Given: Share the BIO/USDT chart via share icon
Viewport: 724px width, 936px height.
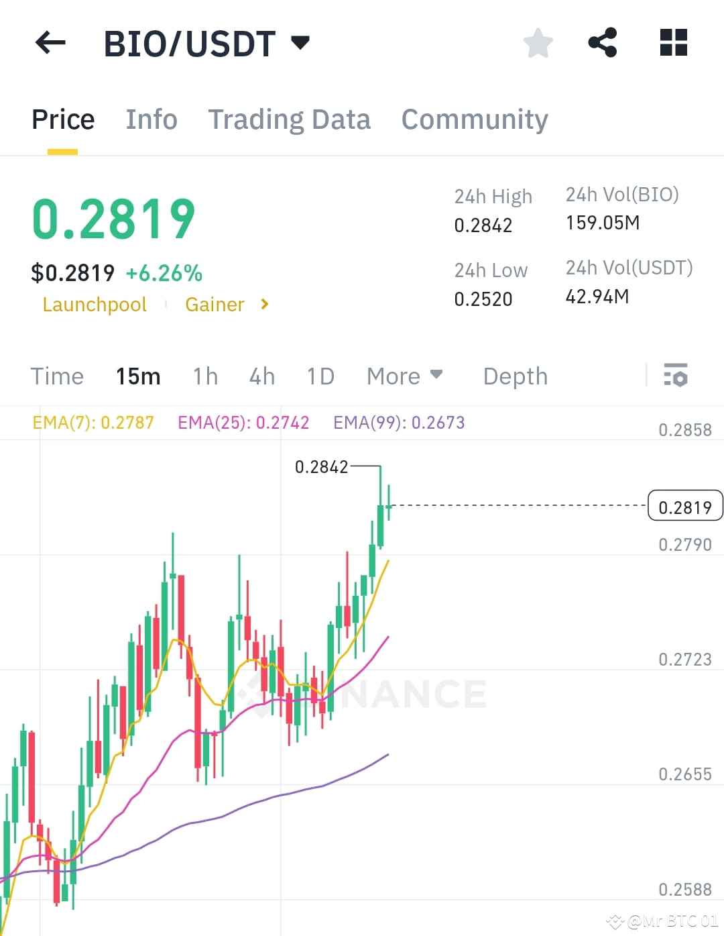Looking at the screenshot, I should 603,42.
